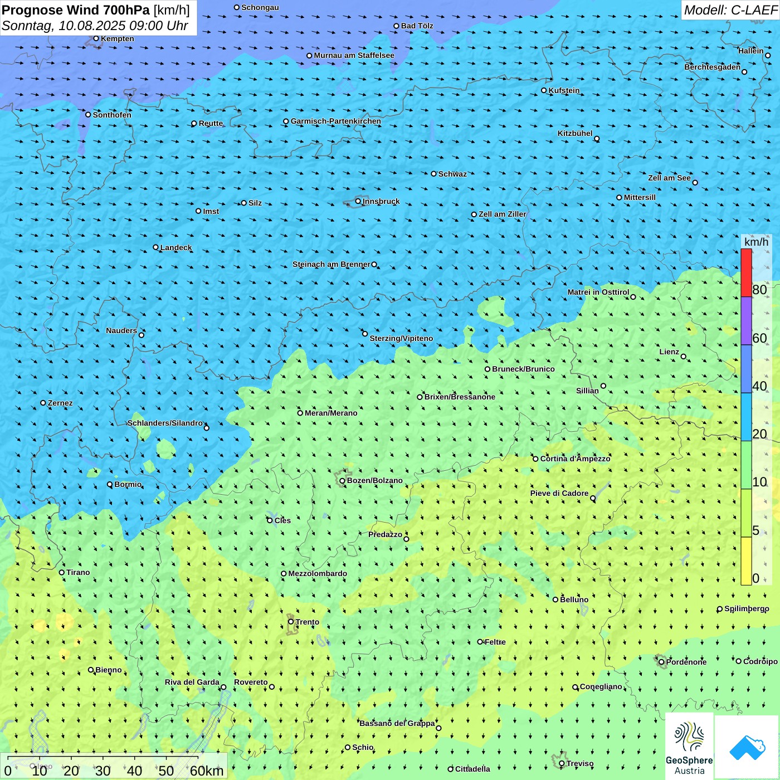This screenshot has width=780, height=780.
Task: Select the Bormio city marker
Action: point(110,485)
